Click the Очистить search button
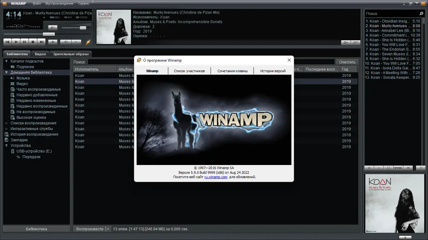This screenshot has height=240, width=428. [347, 62]
